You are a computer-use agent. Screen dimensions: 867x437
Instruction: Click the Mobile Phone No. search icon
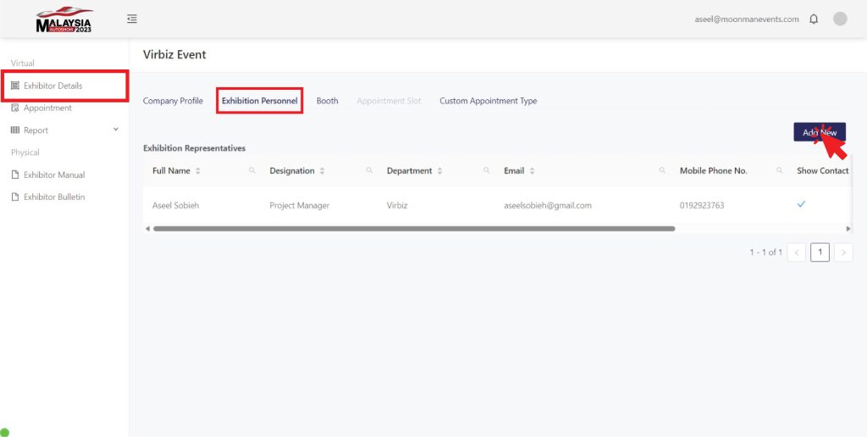tap(779, 171)
